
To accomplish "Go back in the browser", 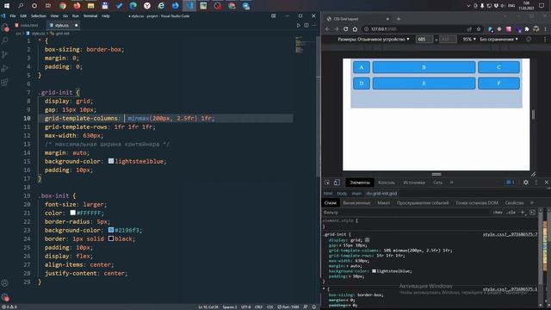I will pyautogui.click(x=327, y=29).
